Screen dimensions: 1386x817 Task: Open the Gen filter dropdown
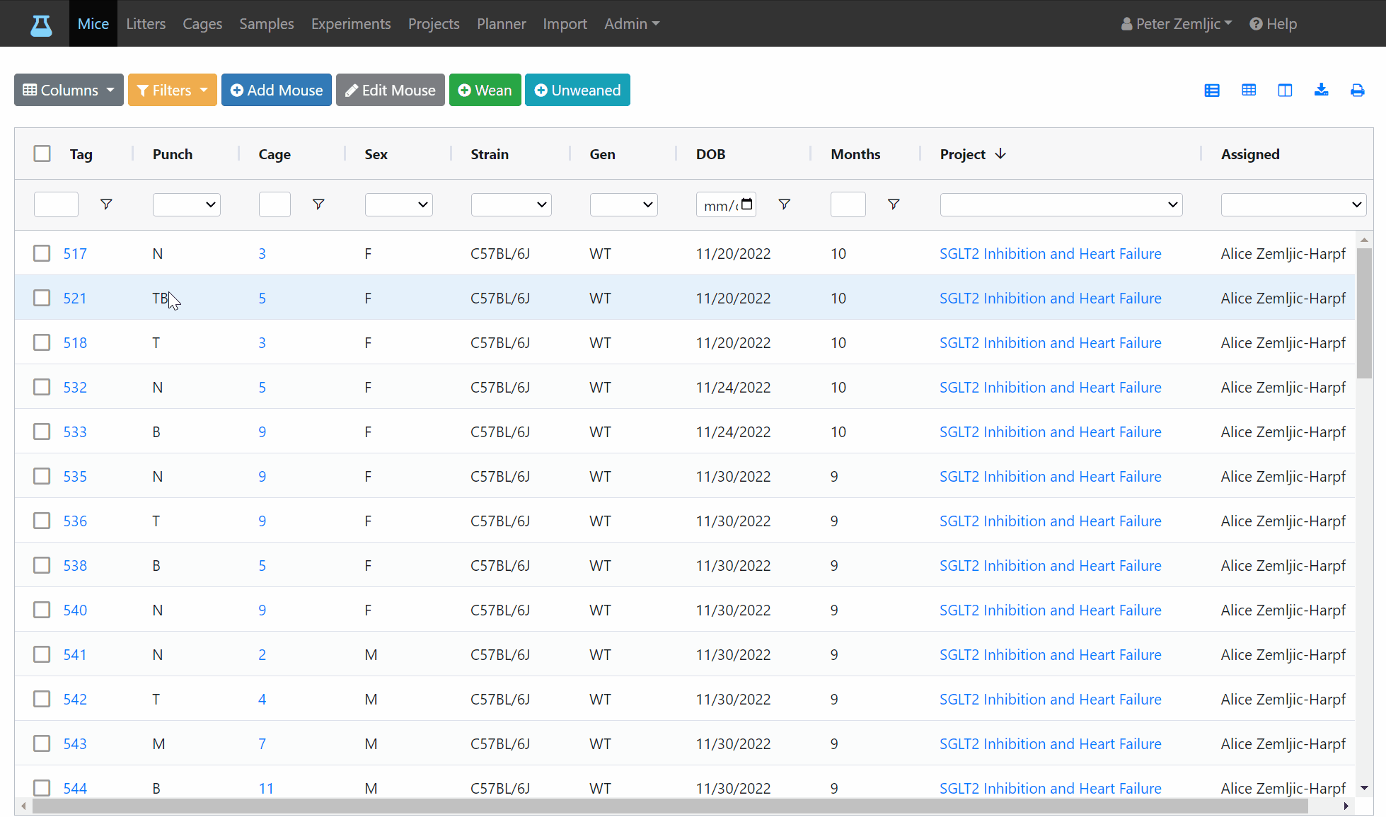(624, 204)
